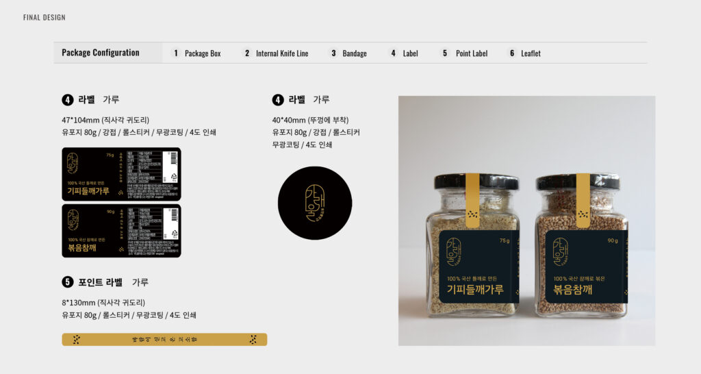Click the barcode on the top label

[x=173, y=158]
